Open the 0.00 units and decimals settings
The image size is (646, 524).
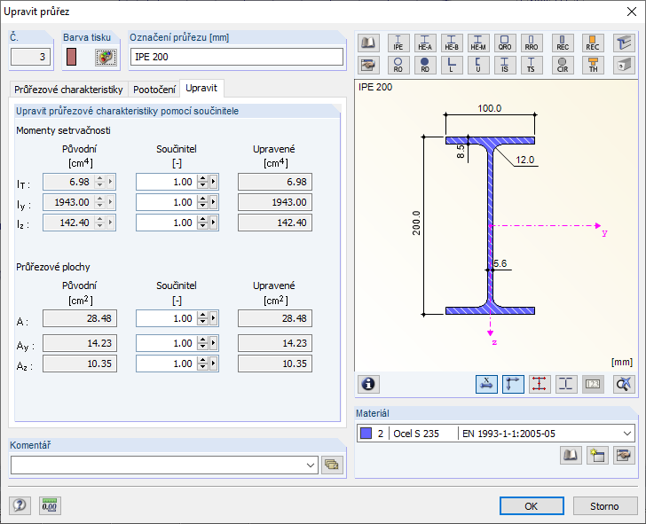pos(50,505)
